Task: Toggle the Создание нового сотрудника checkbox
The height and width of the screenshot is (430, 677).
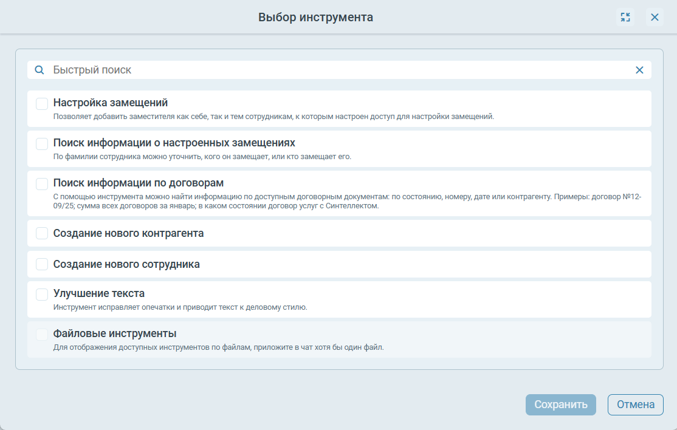Action: pyautogui.click(x=42, y=264)
